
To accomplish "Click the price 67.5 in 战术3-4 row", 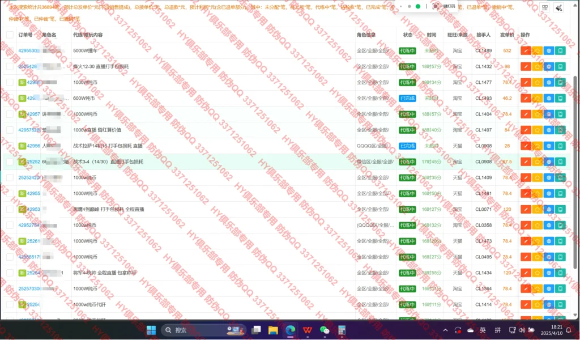I will tap(507, 161).
